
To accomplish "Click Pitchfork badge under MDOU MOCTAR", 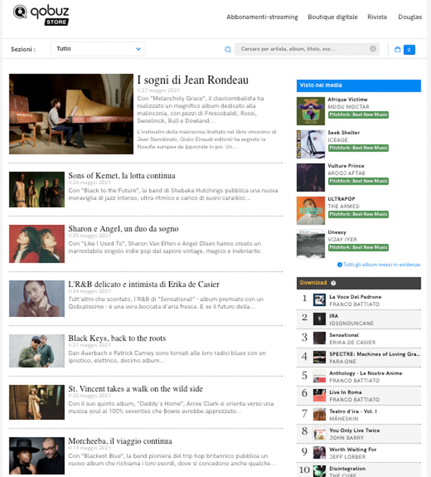I will [x=359, y=114].
